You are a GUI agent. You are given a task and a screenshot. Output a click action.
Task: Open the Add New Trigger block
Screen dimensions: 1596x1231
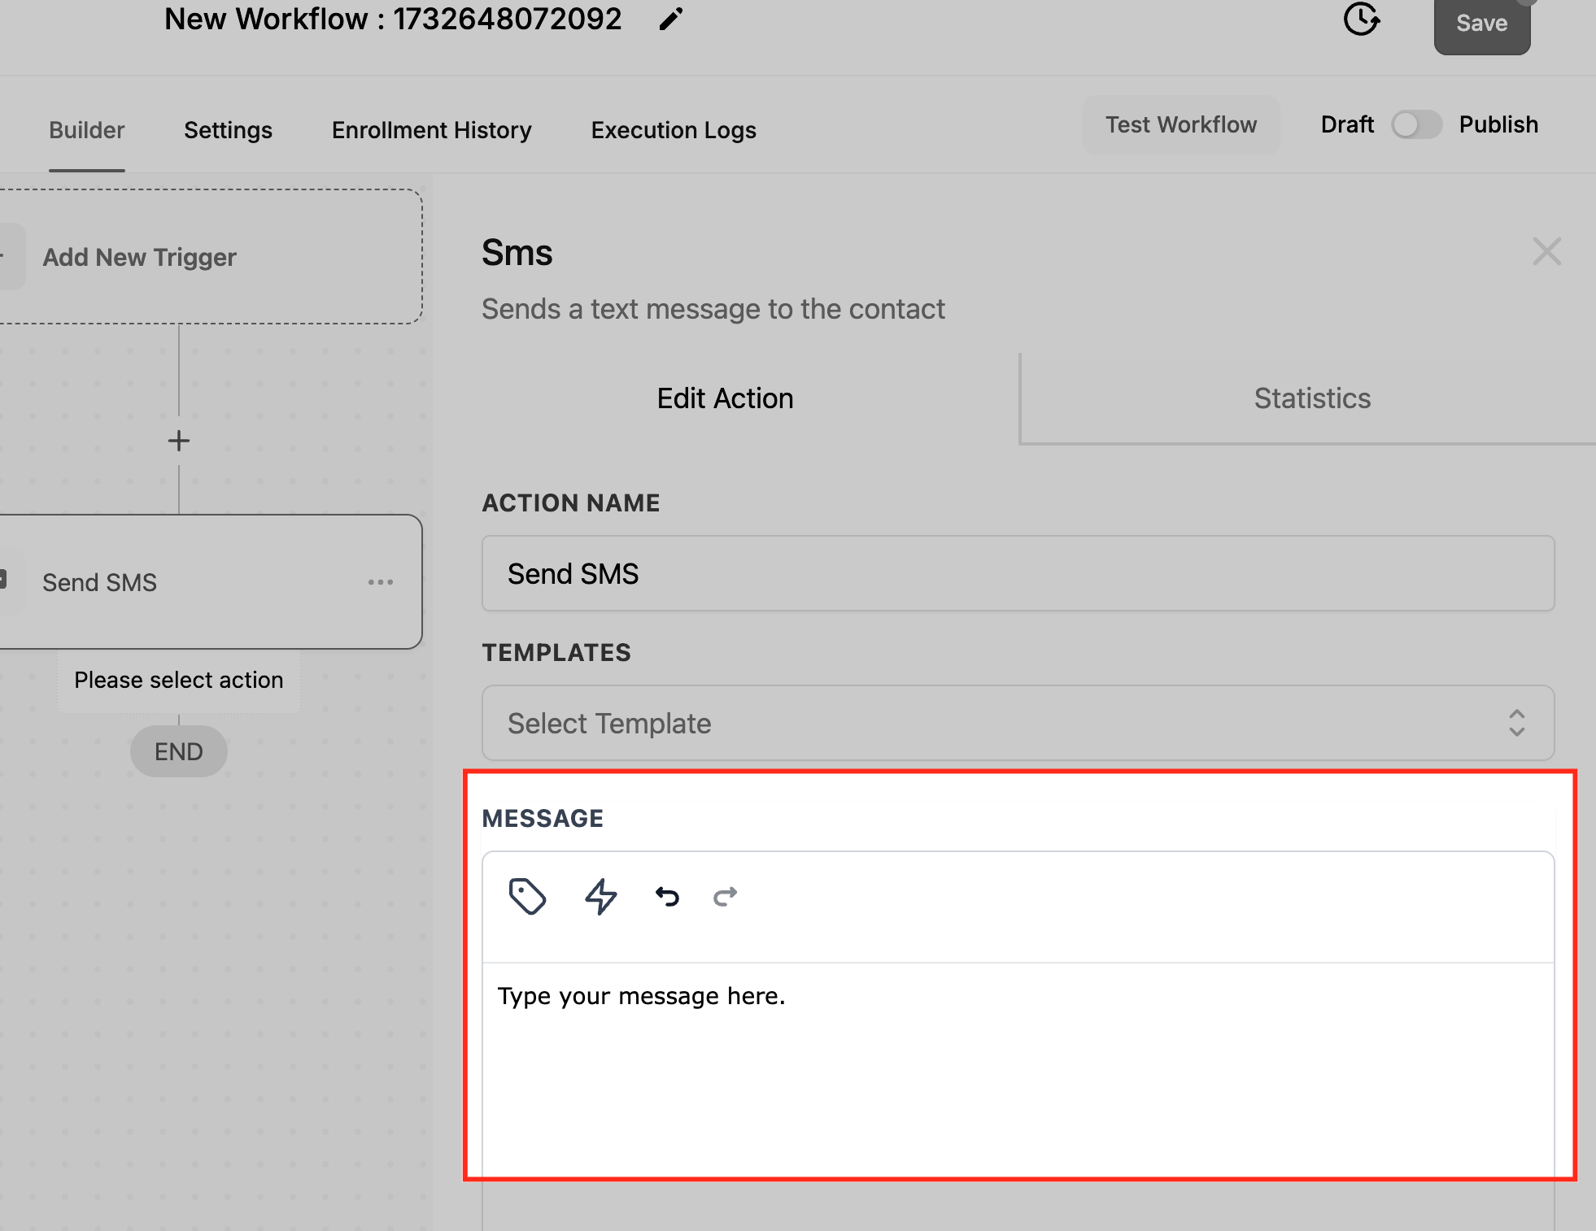tap(139, 257)
